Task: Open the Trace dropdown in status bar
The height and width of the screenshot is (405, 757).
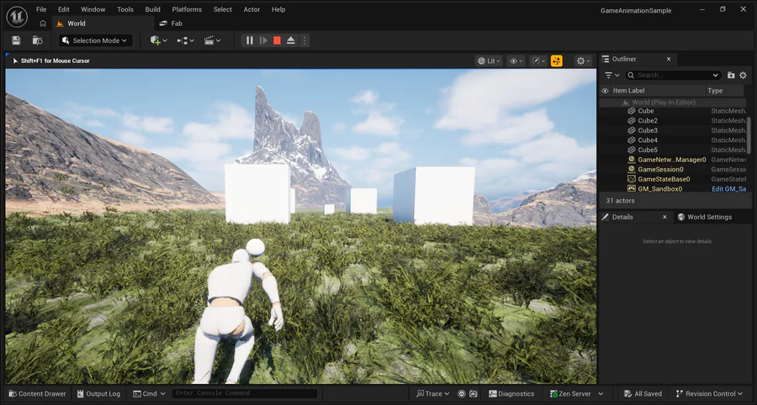Action: [x=432, y=394]
